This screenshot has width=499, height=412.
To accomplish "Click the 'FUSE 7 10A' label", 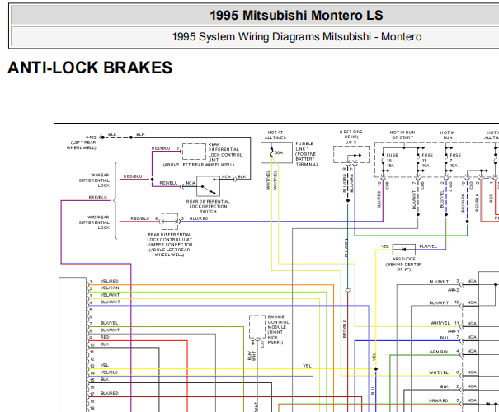I will 455,160.
